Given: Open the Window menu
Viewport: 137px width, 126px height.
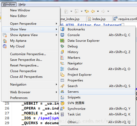Looking at the screenshot, I should pos(9,4).
